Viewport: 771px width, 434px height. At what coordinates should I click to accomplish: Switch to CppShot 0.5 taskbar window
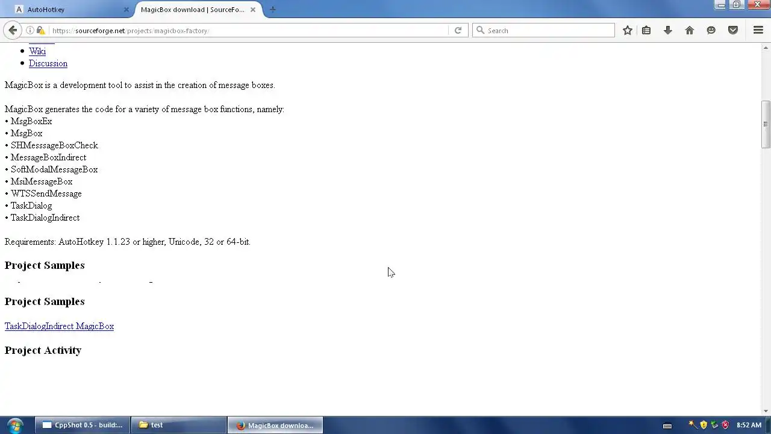click(x=82, y=425)
